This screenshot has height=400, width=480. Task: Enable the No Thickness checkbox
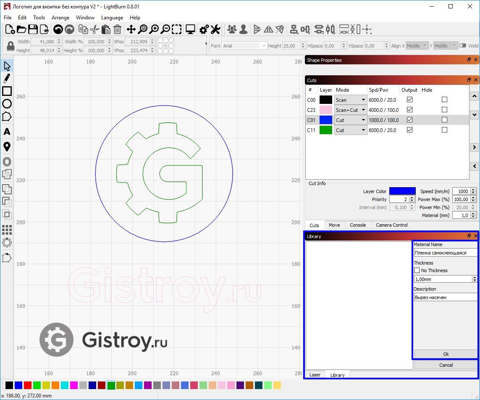pyautogui.click(x=417, y=270)
